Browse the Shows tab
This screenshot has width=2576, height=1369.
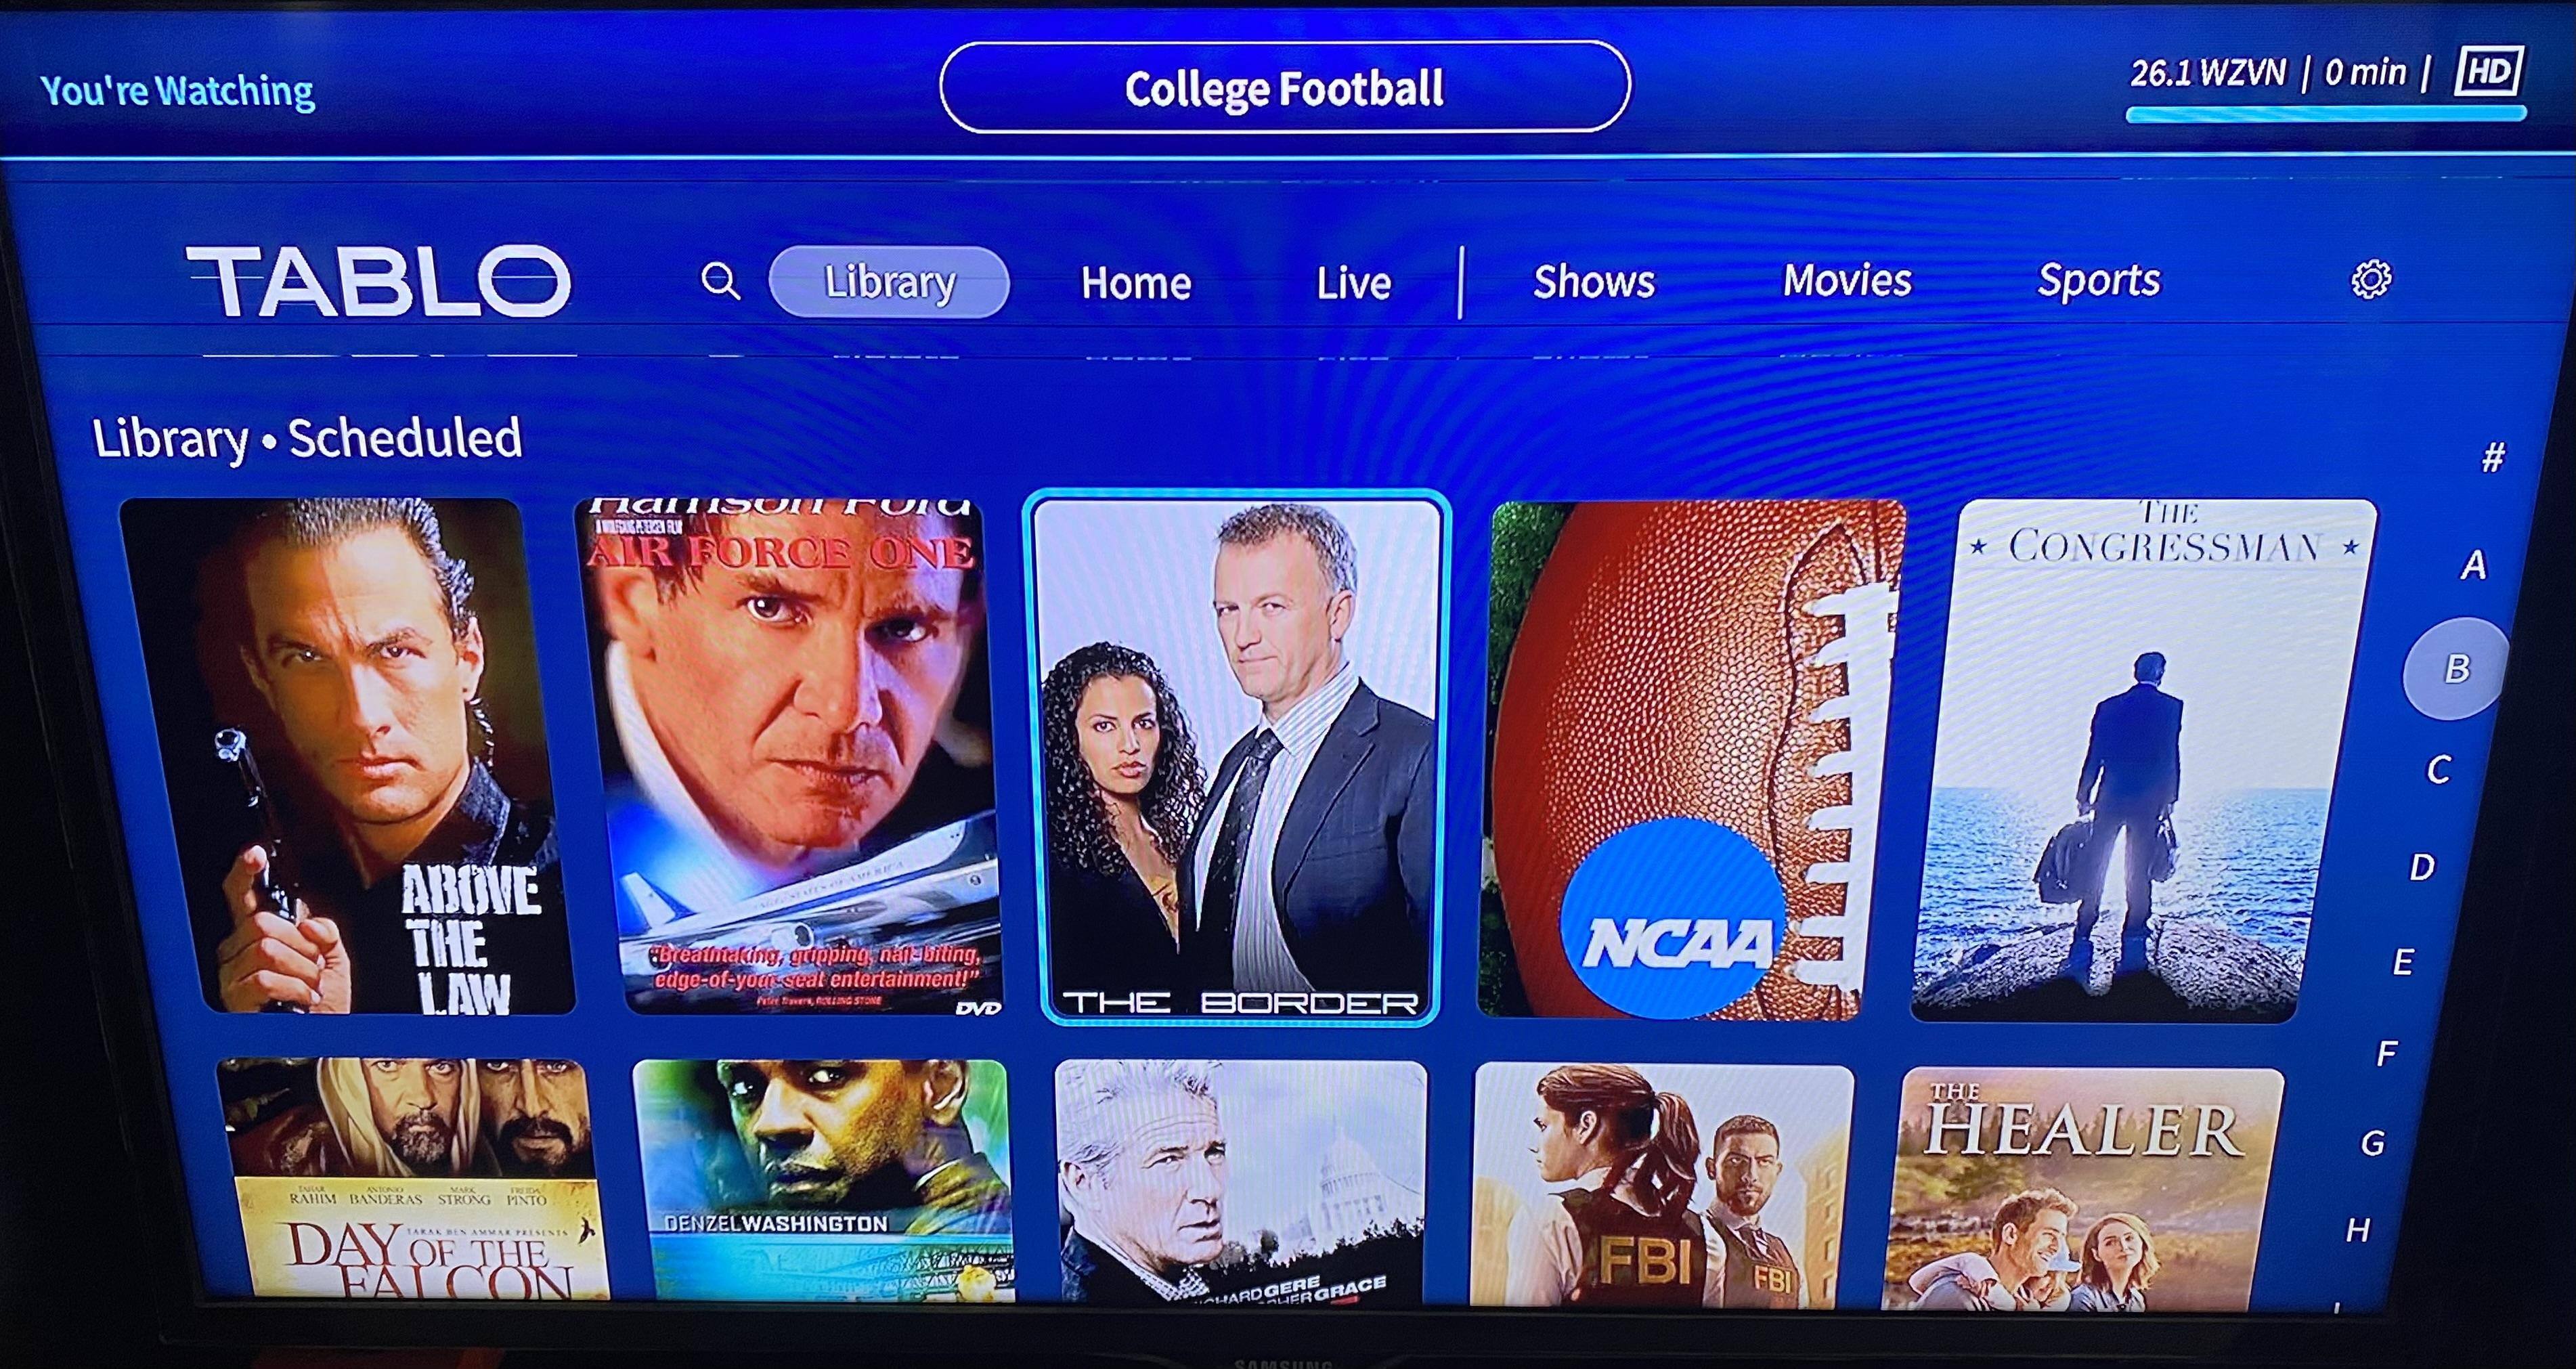point(1594,282)
